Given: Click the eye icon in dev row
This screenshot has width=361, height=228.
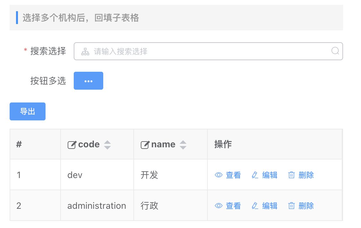Looking at the screenshot, I should (x=219, y=175).
